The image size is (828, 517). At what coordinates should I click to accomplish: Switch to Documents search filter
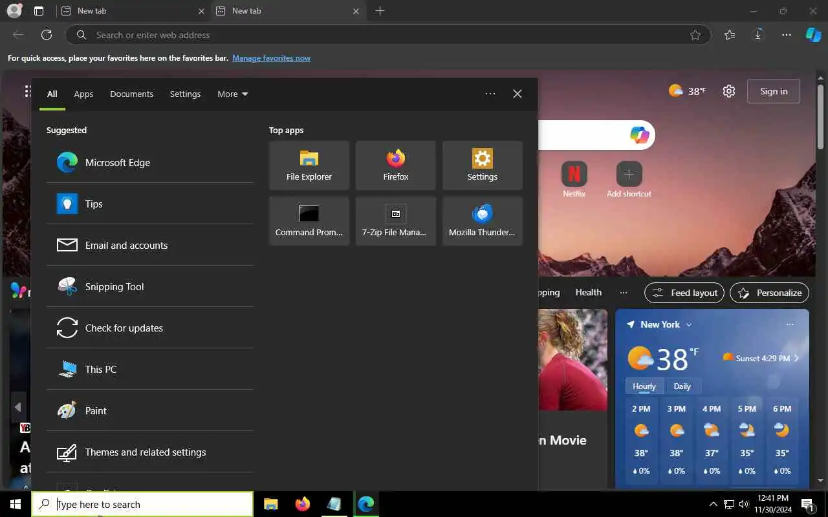coord(131,94)
